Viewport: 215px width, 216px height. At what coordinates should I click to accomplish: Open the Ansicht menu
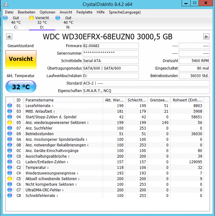(x=66, y=12)
